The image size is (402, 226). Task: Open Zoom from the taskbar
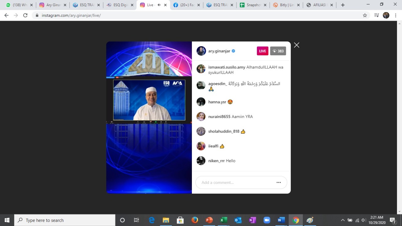click(267, 220)
